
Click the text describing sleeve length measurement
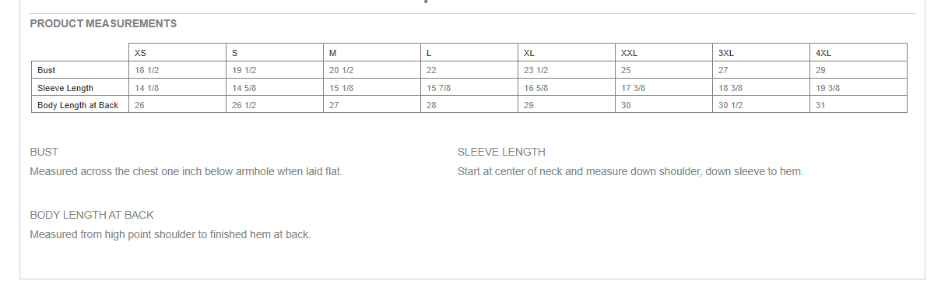tap(630, 171)
